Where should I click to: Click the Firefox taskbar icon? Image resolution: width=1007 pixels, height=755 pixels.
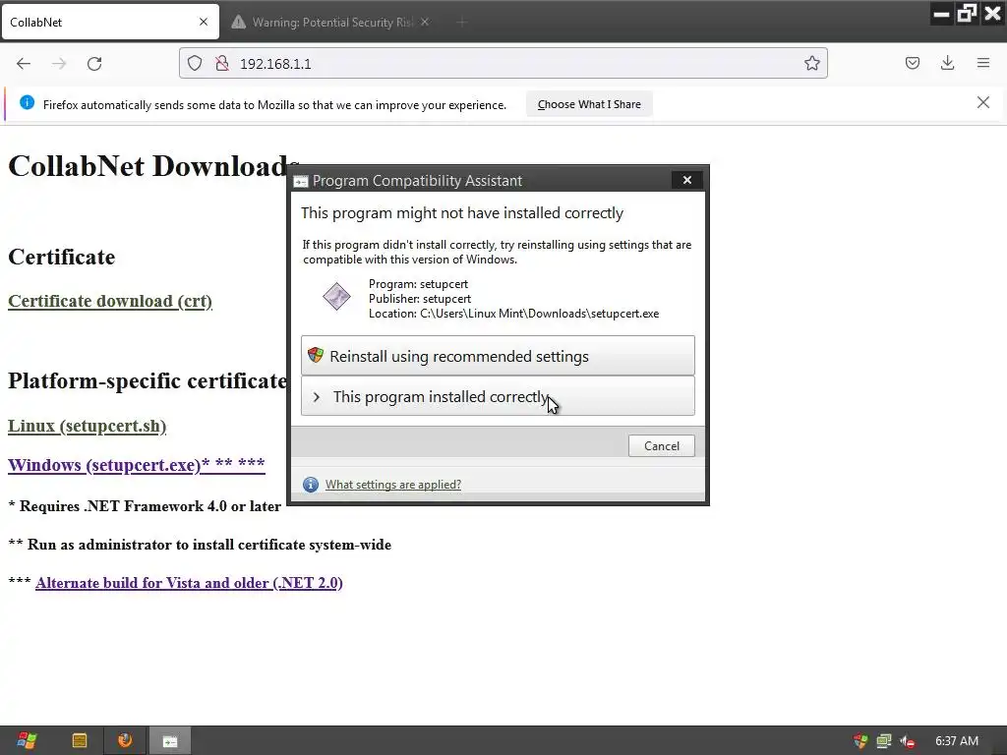pos(125,740)
